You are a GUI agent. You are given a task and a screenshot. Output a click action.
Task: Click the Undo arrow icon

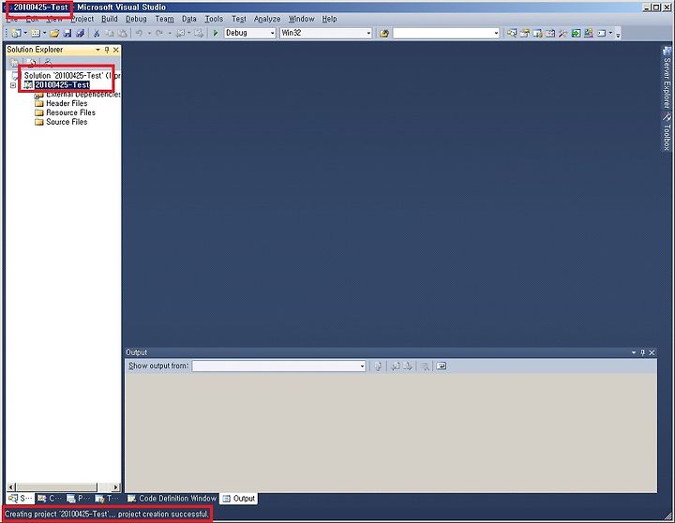point(139,33)
